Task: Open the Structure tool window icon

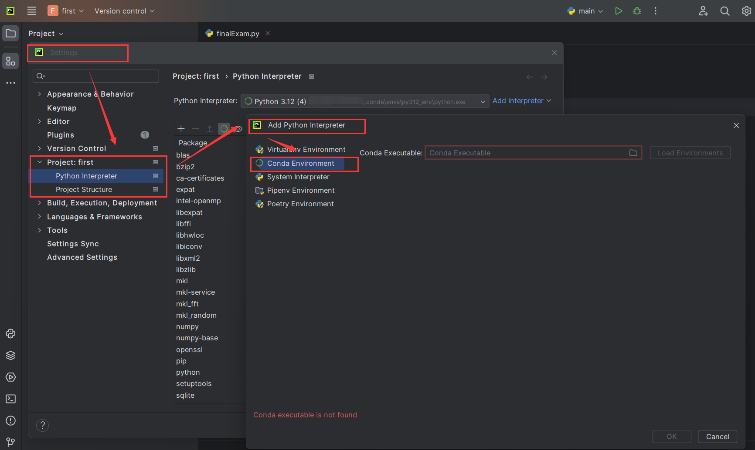Action: [10, 61]
